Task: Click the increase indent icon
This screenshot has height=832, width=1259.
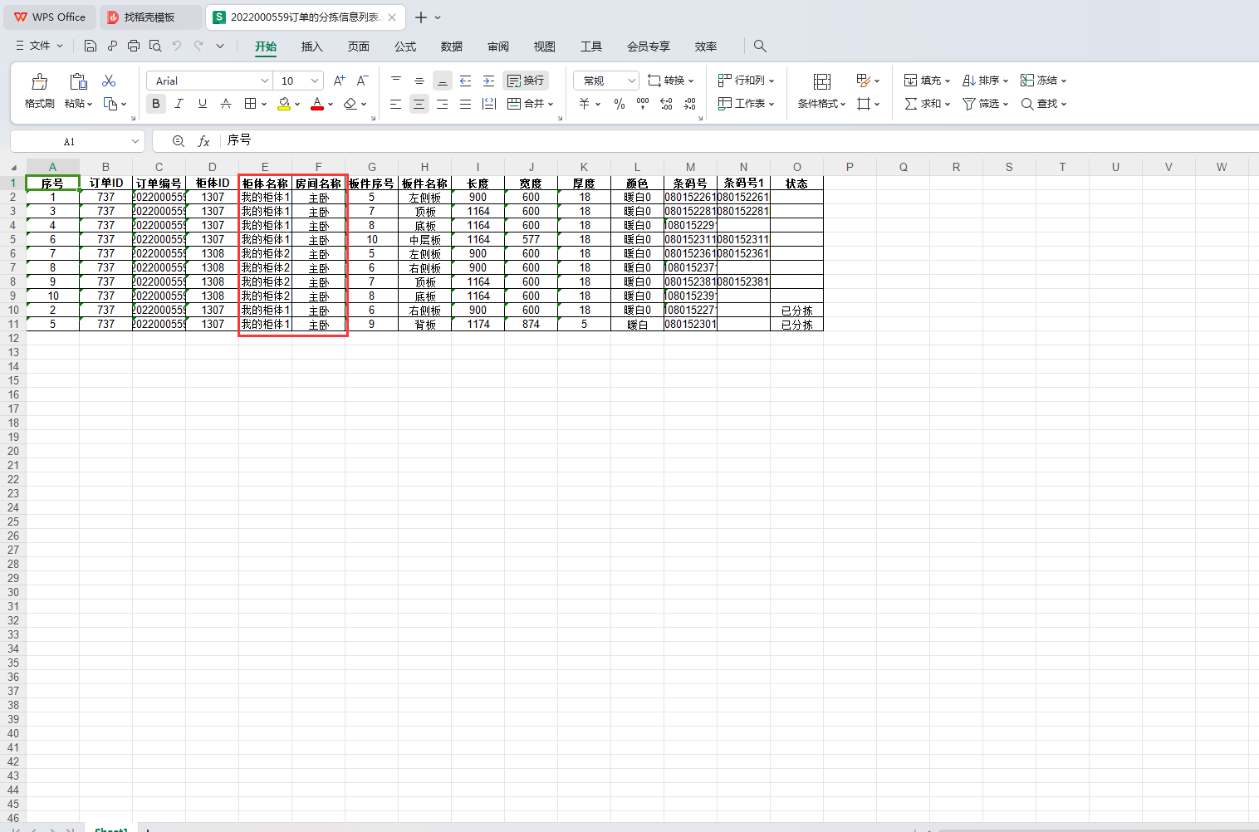Action: tap(489, 81)
